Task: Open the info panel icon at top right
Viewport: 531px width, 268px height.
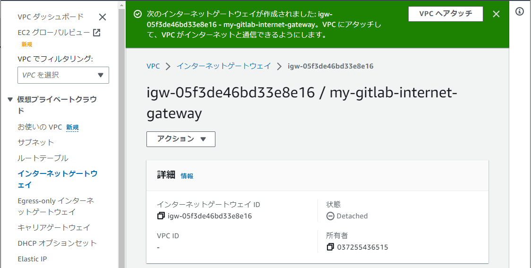Action: tap(520, 11)
